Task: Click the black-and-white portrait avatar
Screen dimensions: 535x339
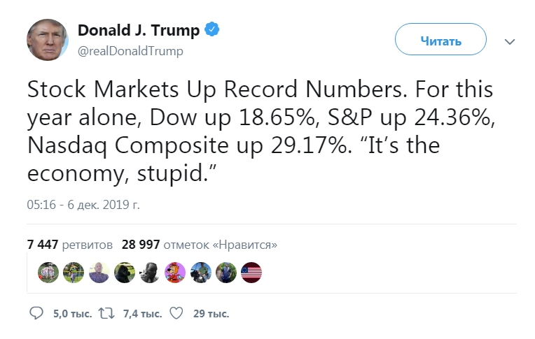Action: [x=148, y=272]
